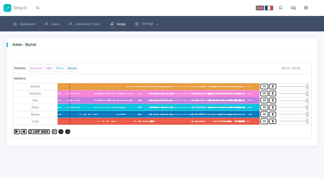The width and height of the screenshot is (324, 178).
Task: Mute the Lead track
Action: pyautogui.click(x=264, y=121)
